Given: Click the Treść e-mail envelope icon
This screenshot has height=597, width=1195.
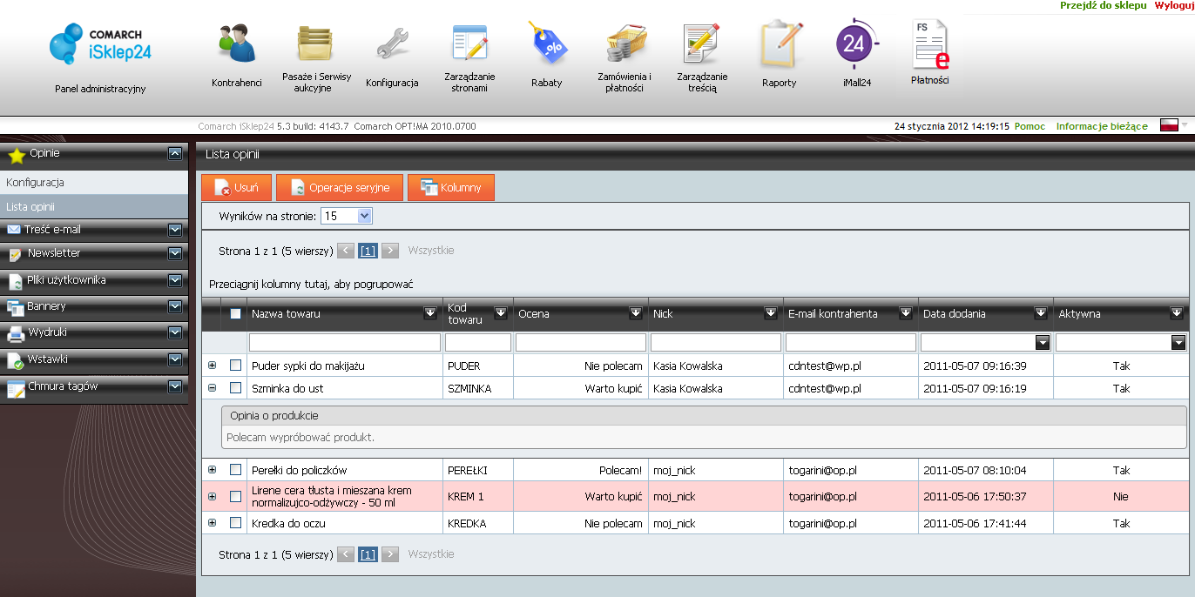Looking at the screenshot, I should pos(13,230).
